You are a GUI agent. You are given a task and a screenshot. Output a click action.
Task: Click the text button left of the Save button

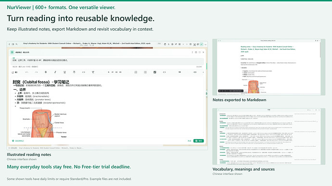point(189,140)
